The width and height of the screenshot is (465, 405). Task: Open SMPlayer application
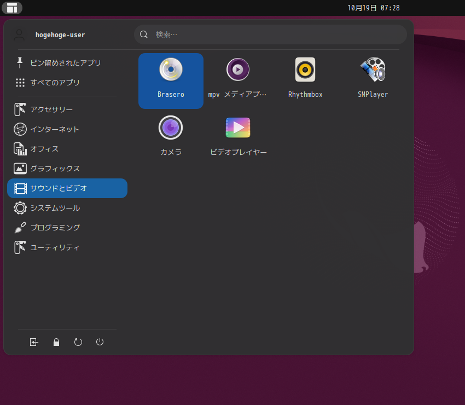(x=373, y=80)
